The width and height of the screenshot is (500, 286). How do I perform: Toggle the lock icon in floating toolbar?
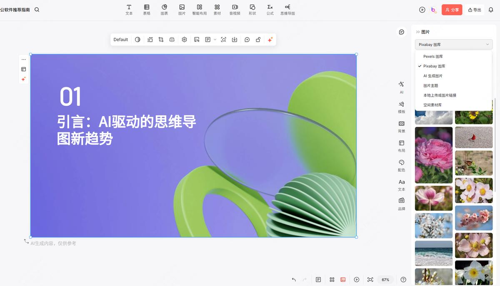pos(258,40)
